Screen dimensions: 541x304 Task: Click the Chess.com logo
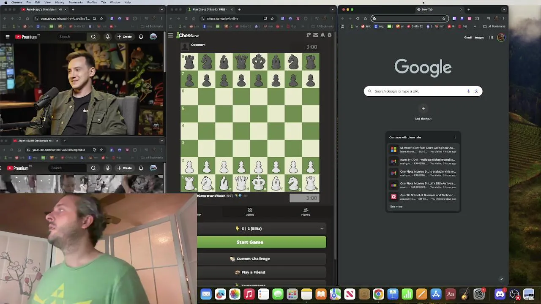pyautogui.click(x=188, y=35)
